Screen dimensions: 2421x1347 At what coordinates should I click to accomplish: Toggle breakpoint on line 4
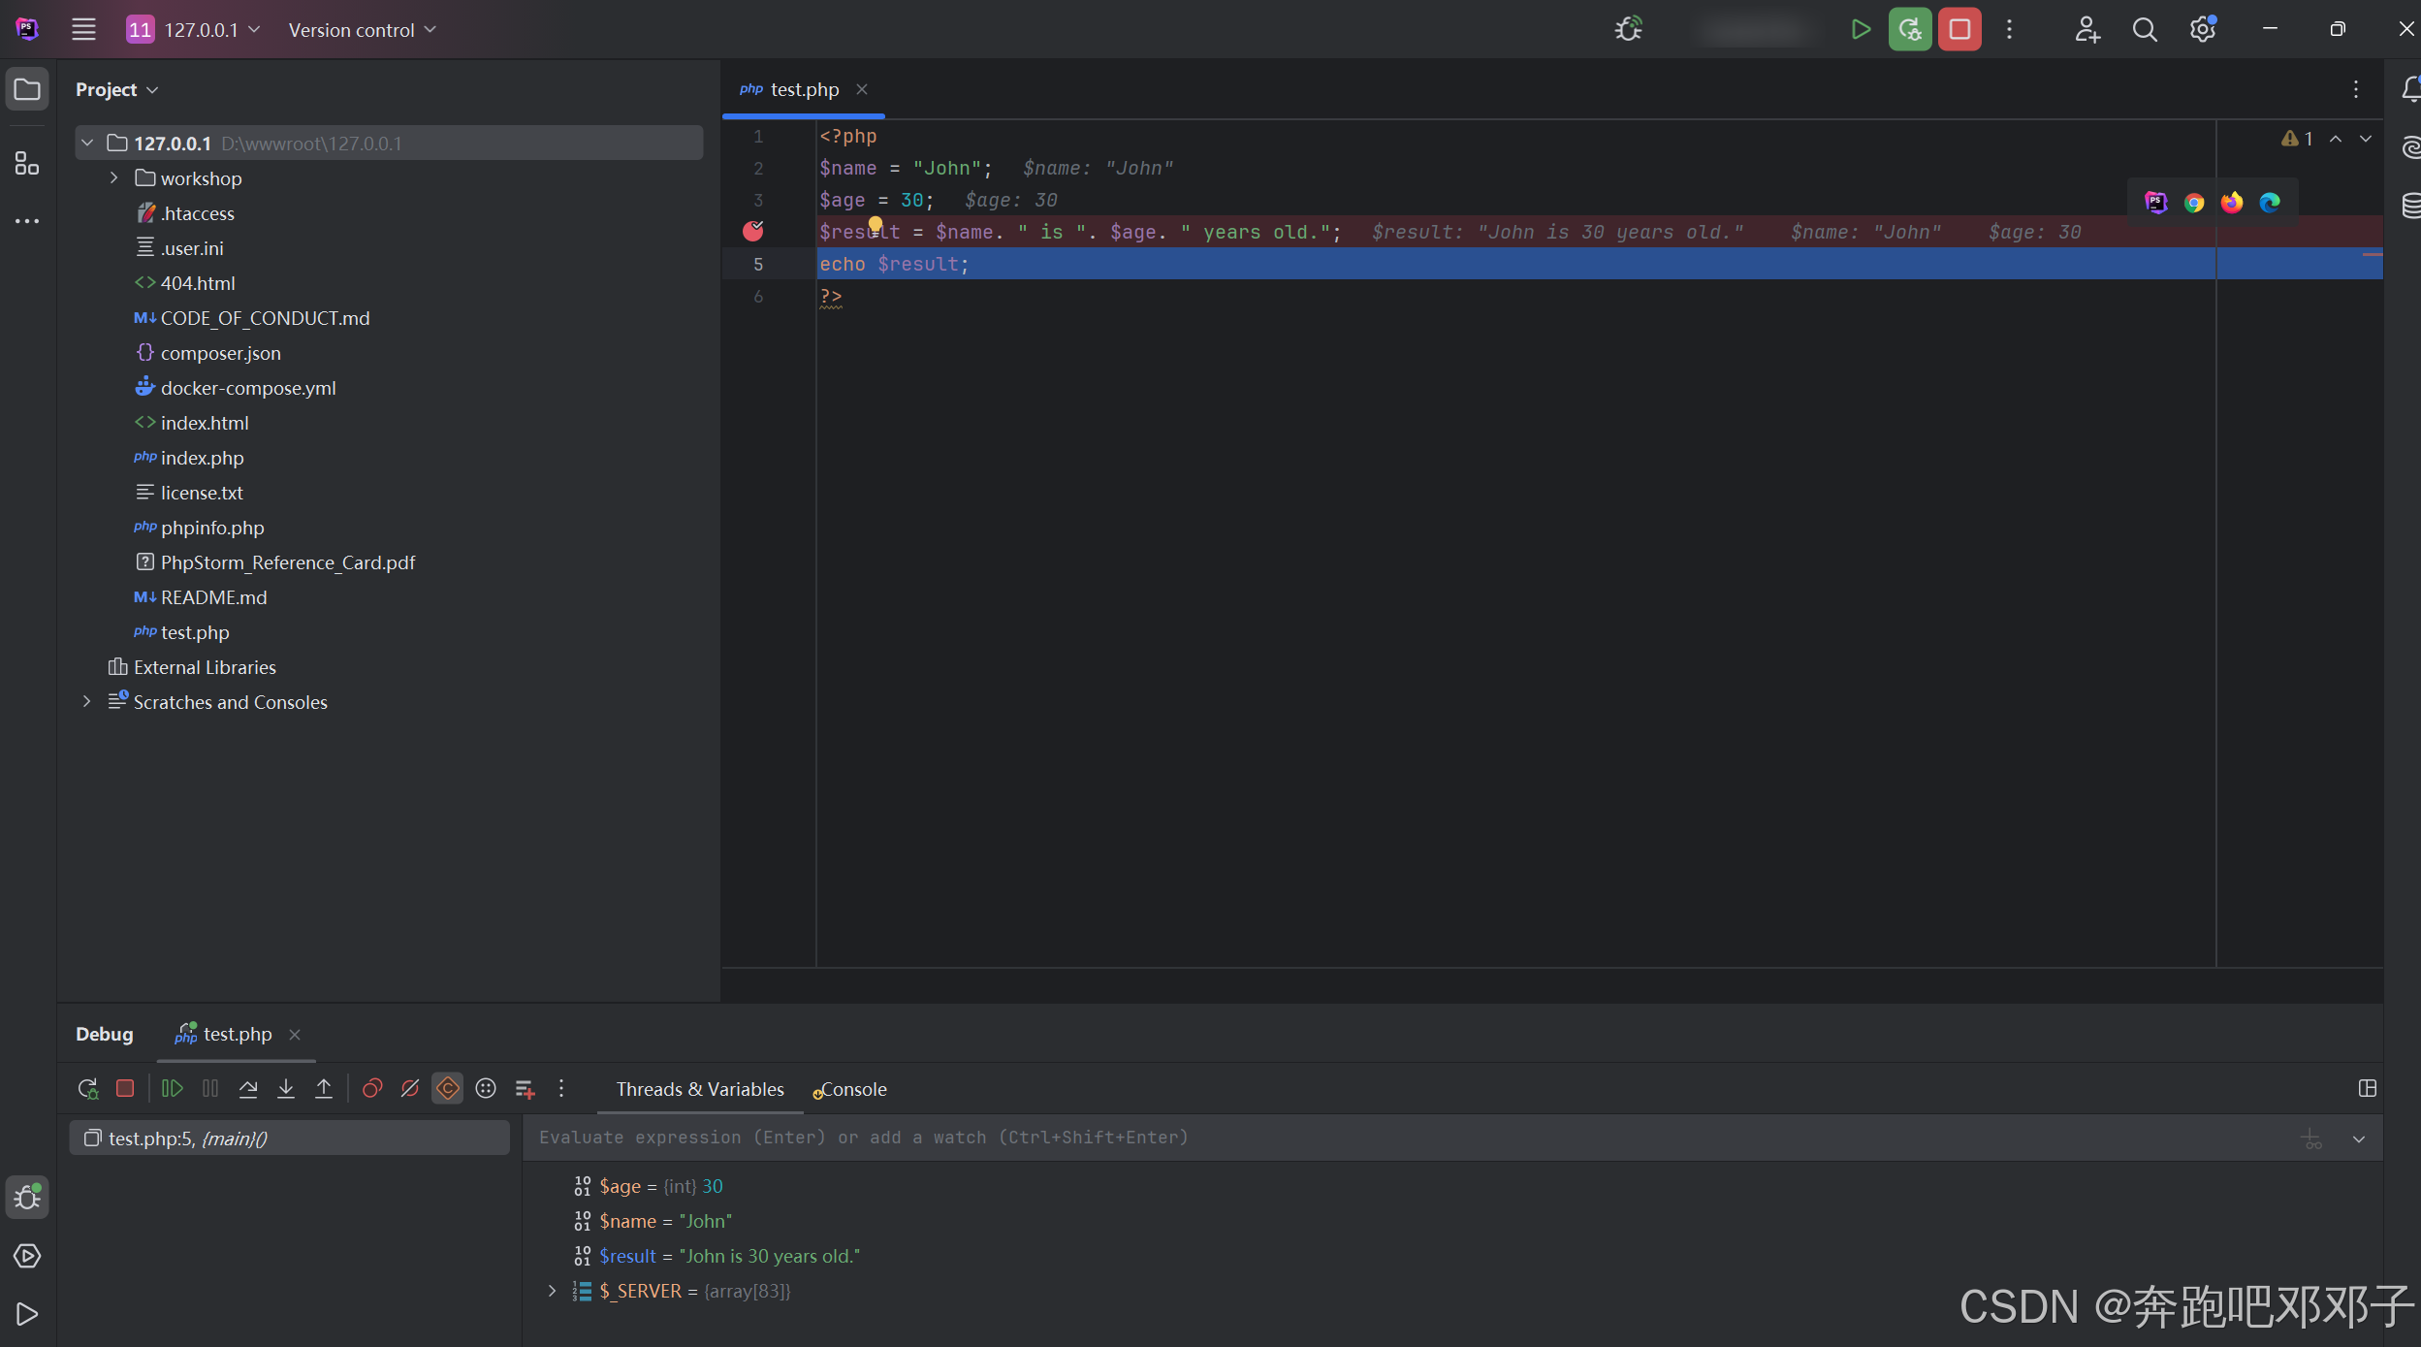click(x=753, y=231)
